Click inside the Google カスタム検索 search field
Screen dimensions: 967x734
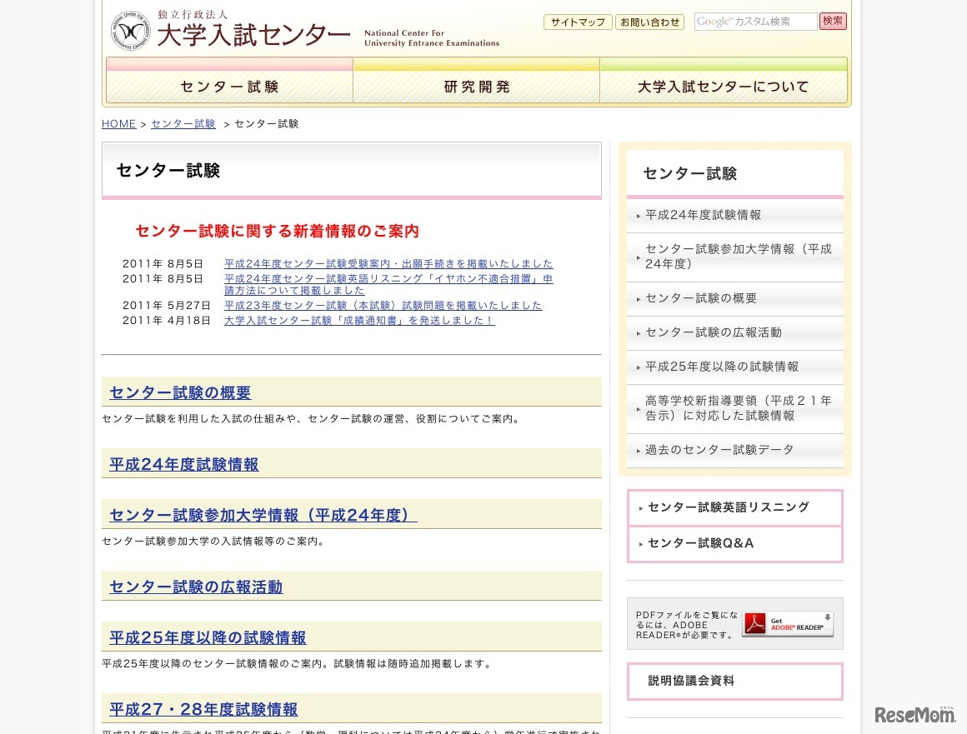tap(755, 21)
